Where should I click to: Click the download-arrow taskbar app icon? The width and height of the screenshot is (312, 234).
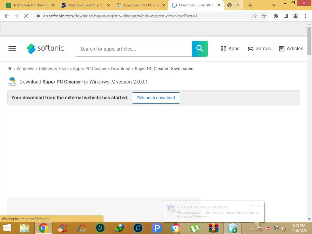click(x=232, y=228)
